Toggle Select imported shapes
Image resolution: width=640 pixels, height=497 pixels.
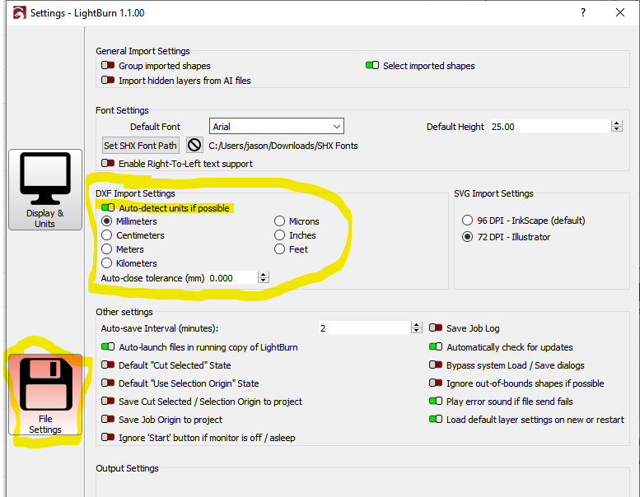pos(372,65)
